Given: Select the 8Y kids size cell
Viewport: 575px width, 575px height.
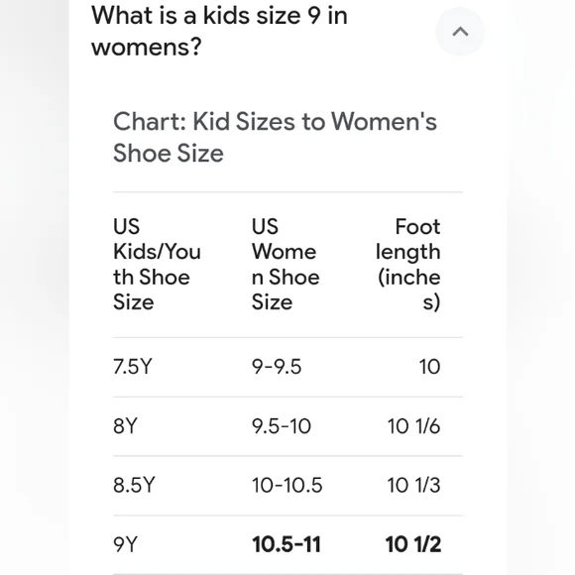Looking at the screenshot, I should click(x=125, y=425).
